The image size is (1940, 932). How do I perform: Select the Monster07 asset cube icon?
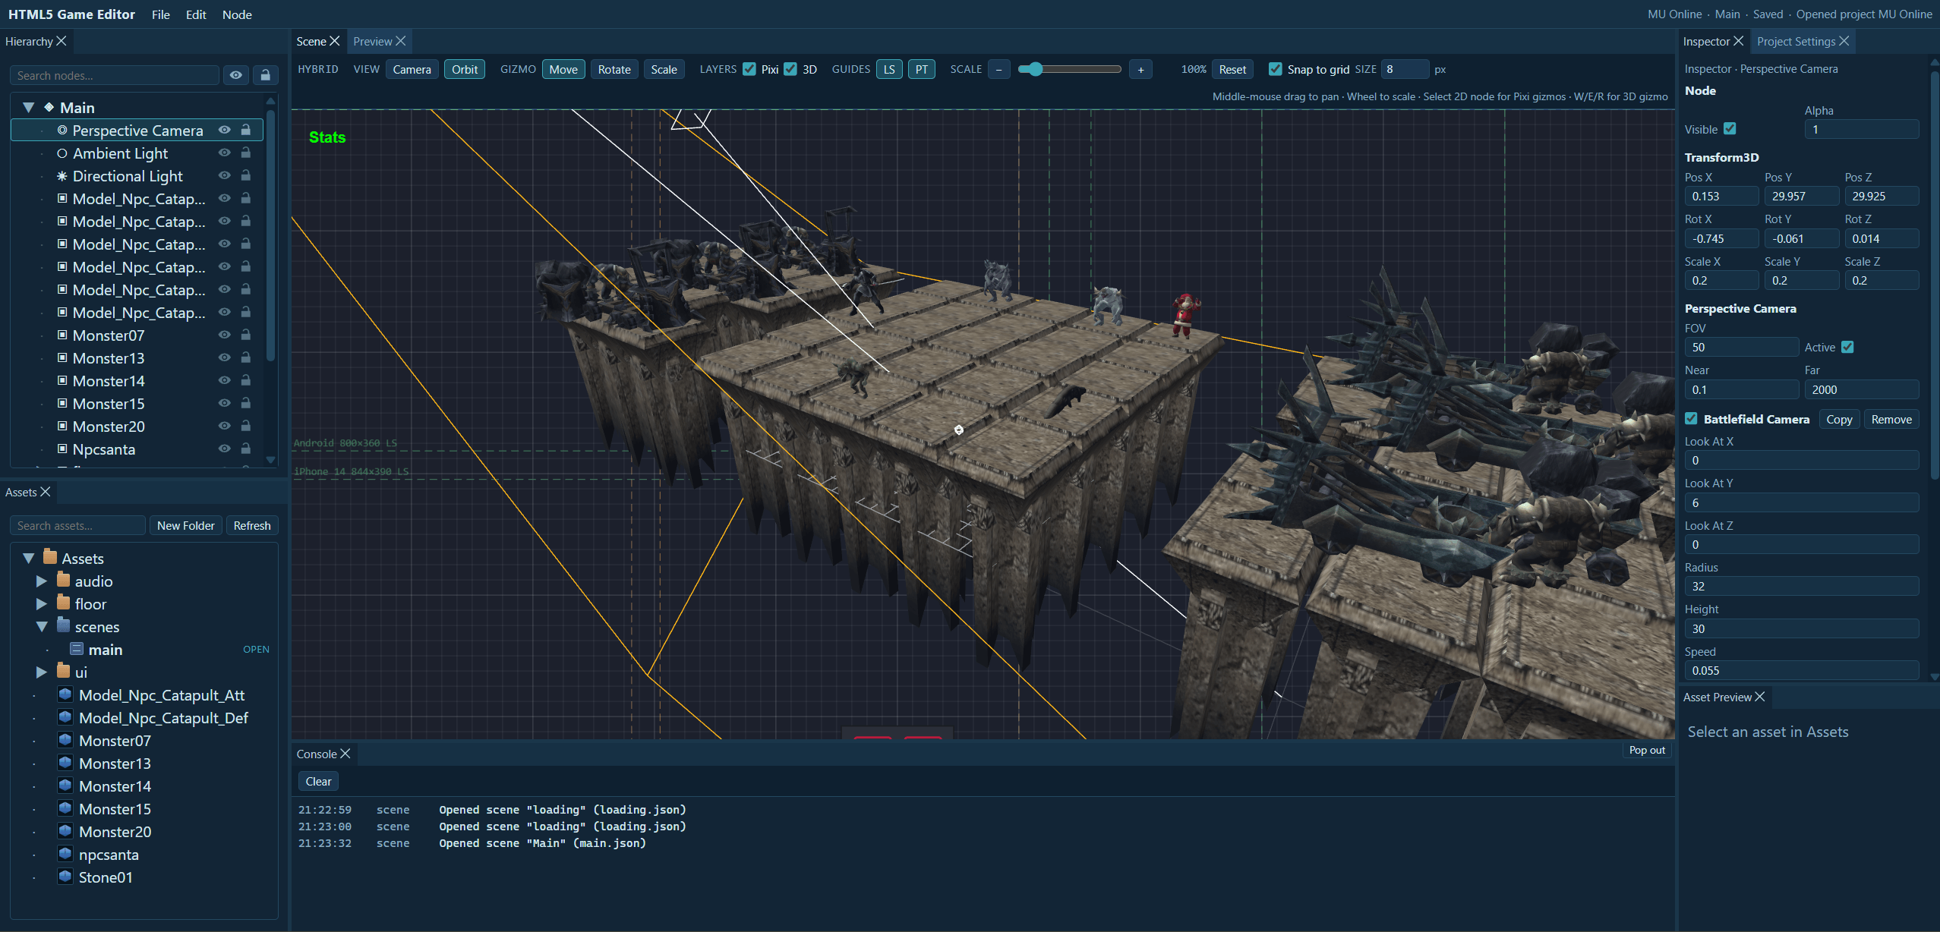(x=65, y=740)
